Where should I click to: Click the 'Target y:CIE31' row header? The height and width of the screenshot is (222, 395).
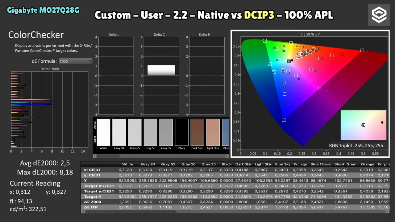point(99,191)
